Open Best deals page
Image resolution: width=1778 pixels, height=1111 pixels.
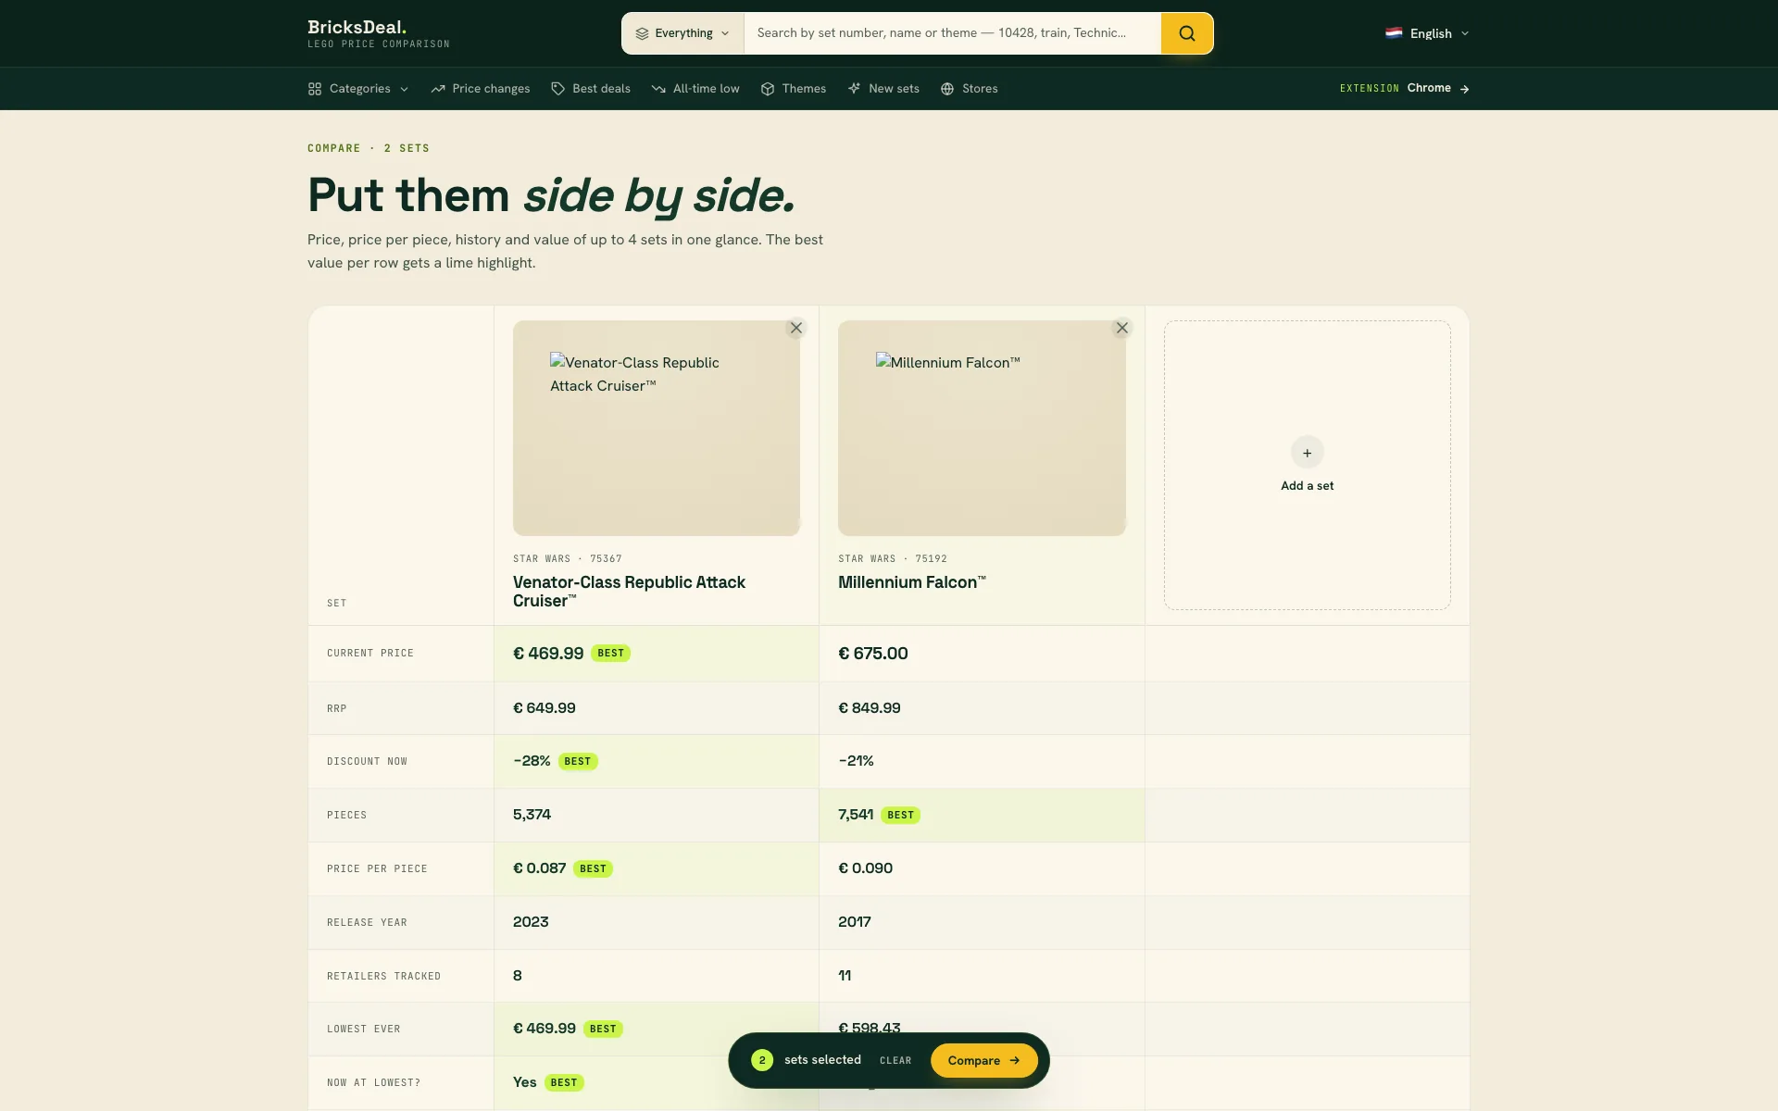tap(591, 89)
